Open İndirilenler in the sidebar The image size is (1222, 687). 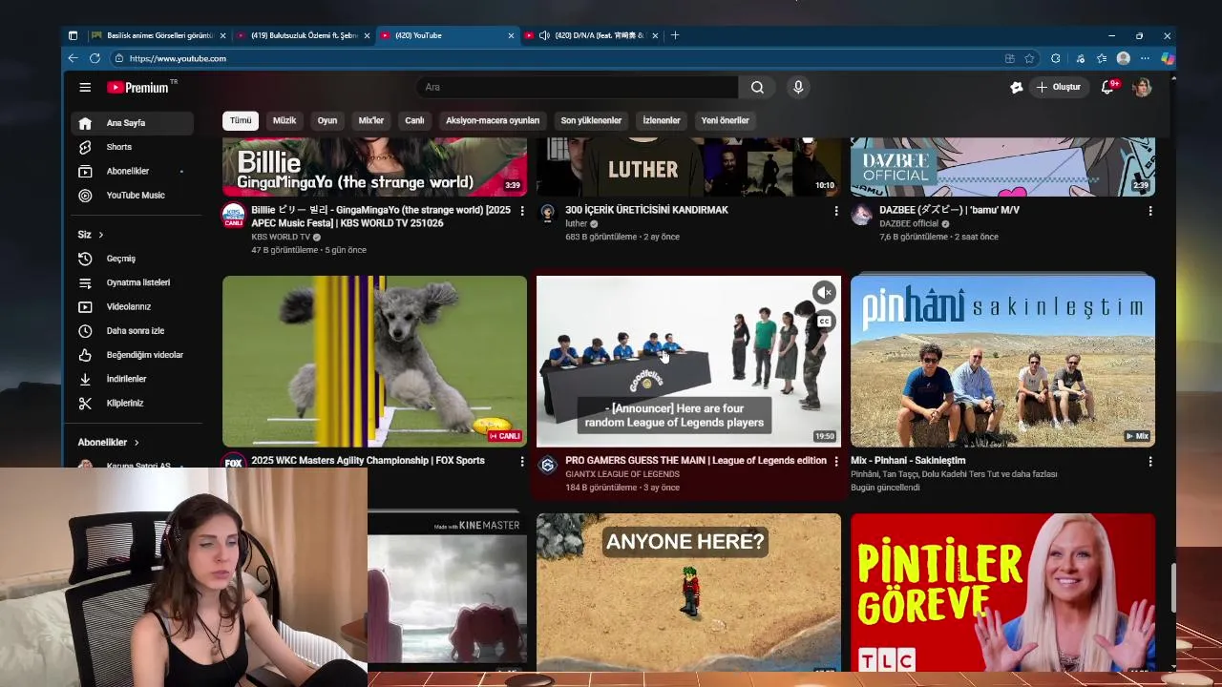(132, 379)
